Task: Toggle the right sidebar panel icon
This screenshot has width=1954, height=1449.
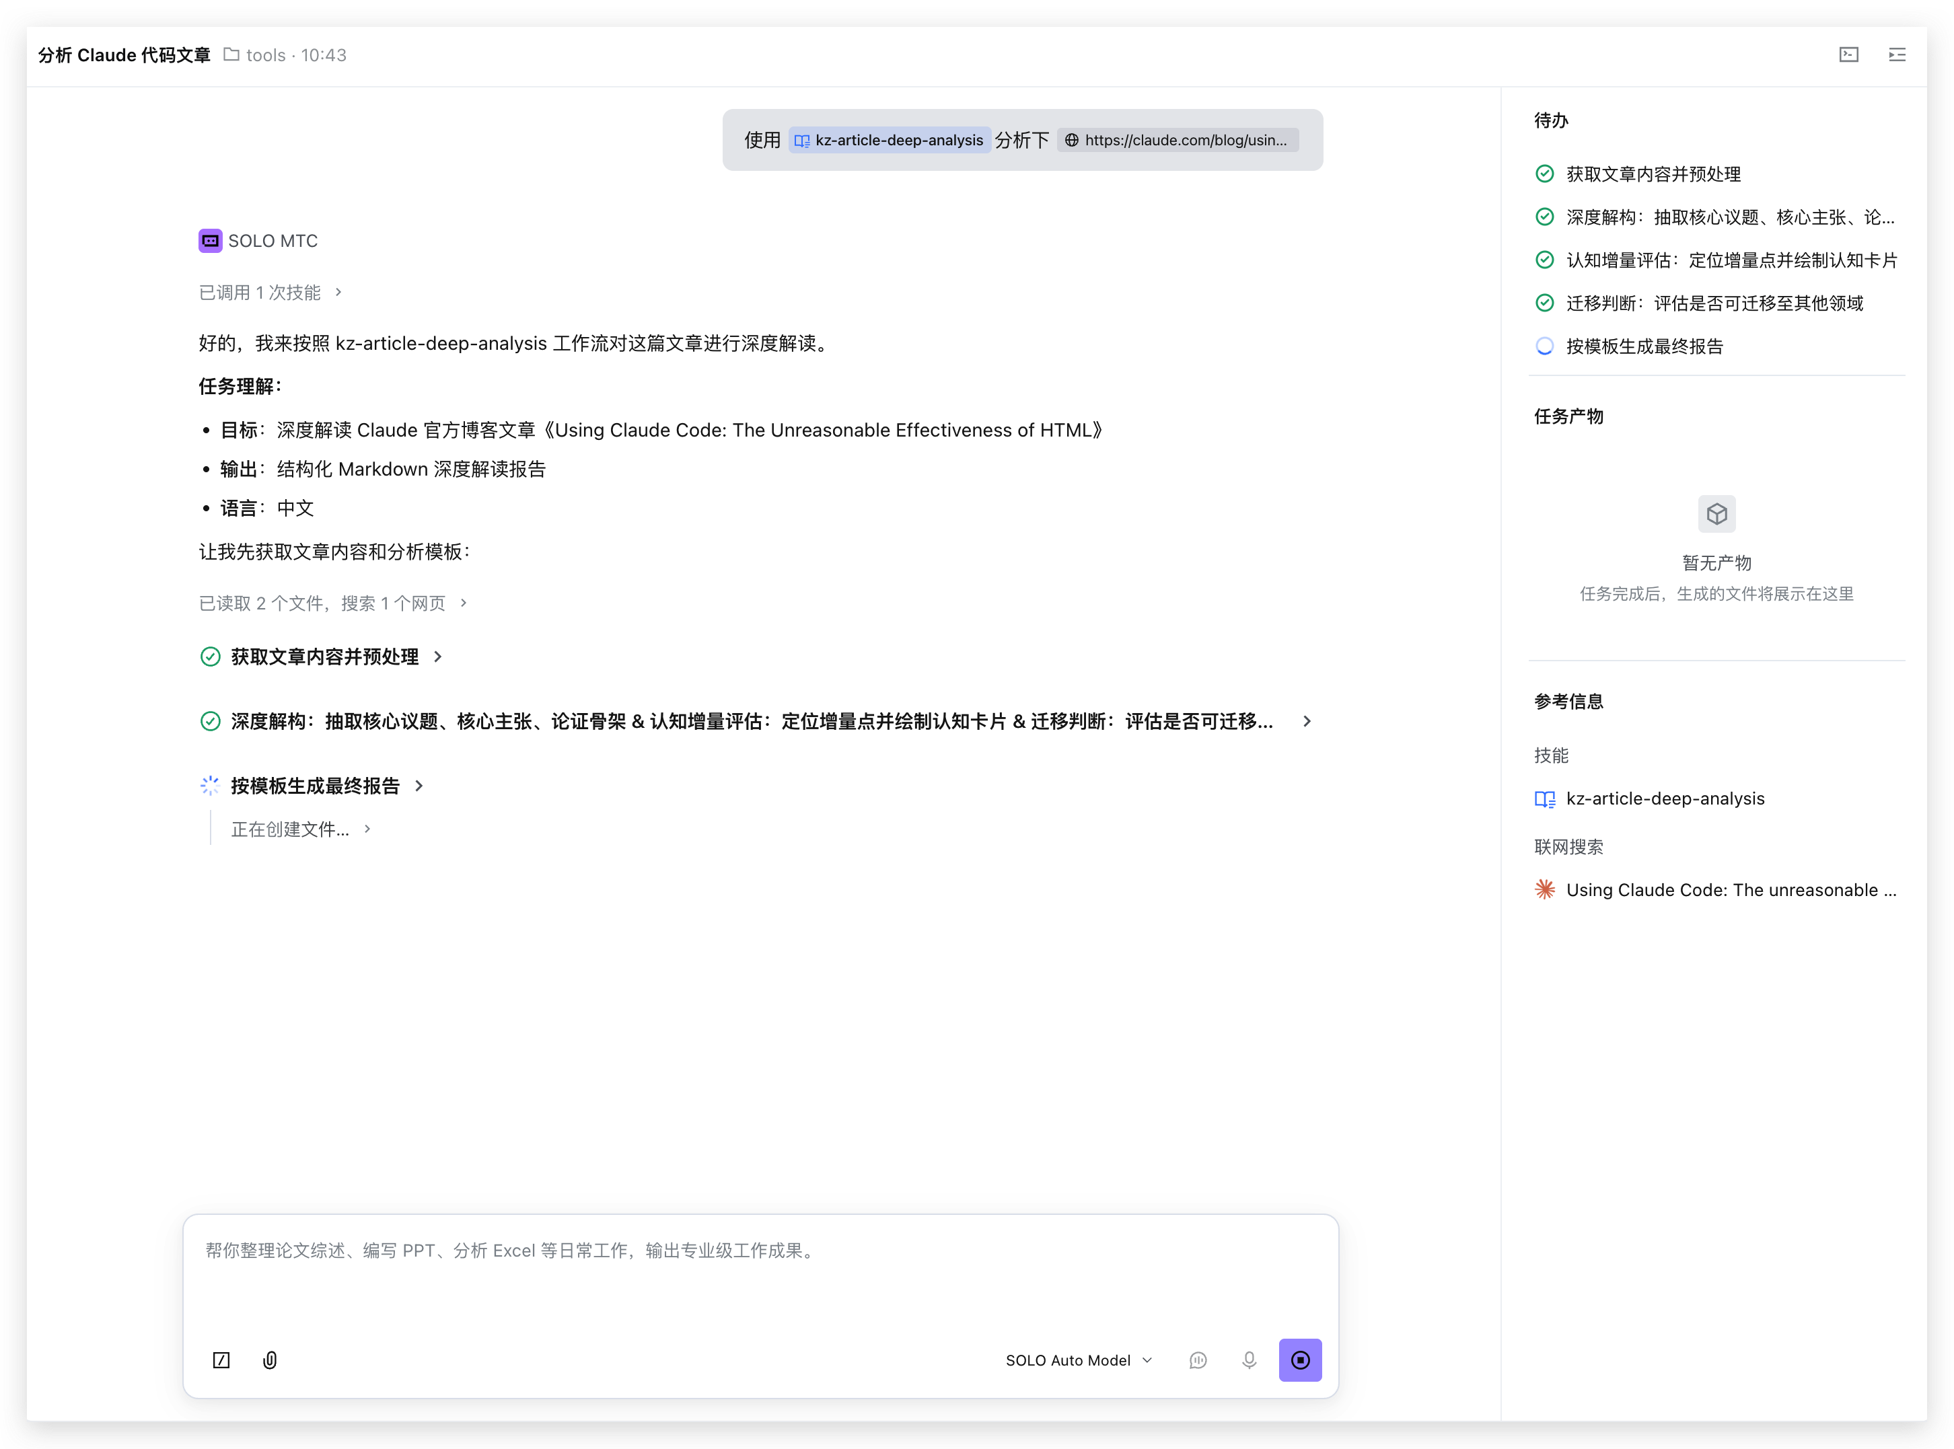Action: pos(1896,54)
